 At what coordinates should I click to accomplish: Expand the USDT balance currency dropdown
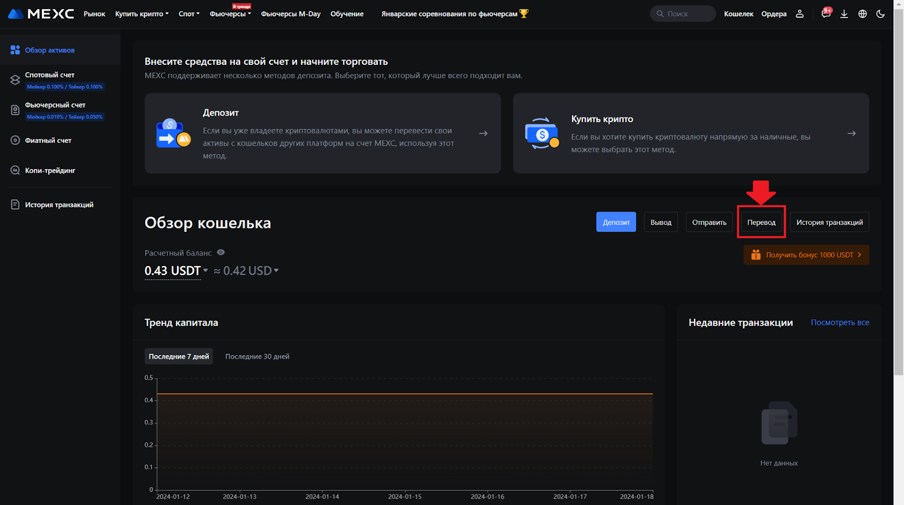click(x=205, y=271)
